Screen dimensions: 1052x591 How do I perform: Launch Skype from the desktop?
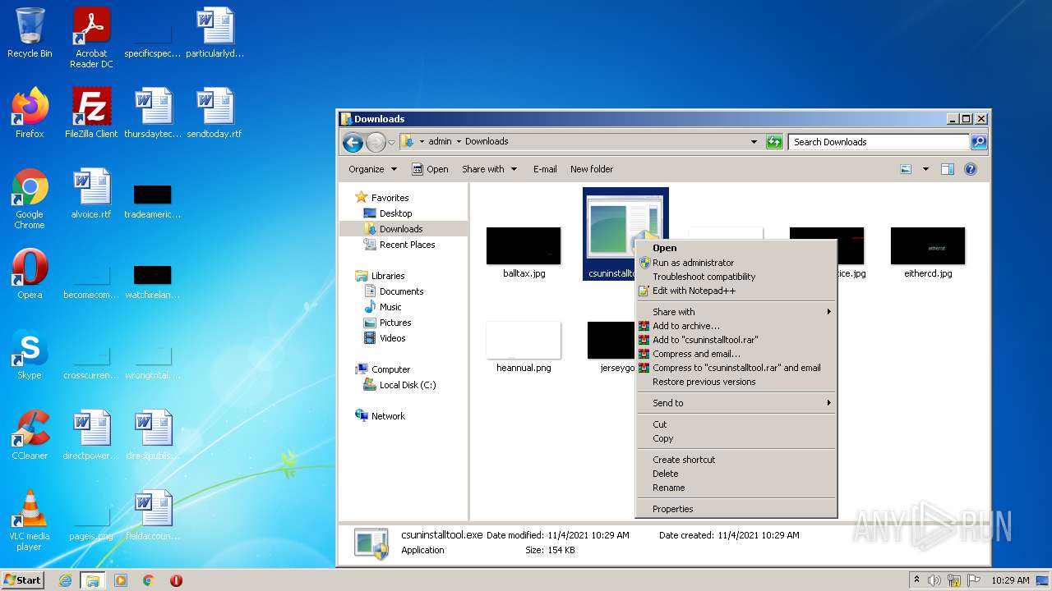point(30,354)
